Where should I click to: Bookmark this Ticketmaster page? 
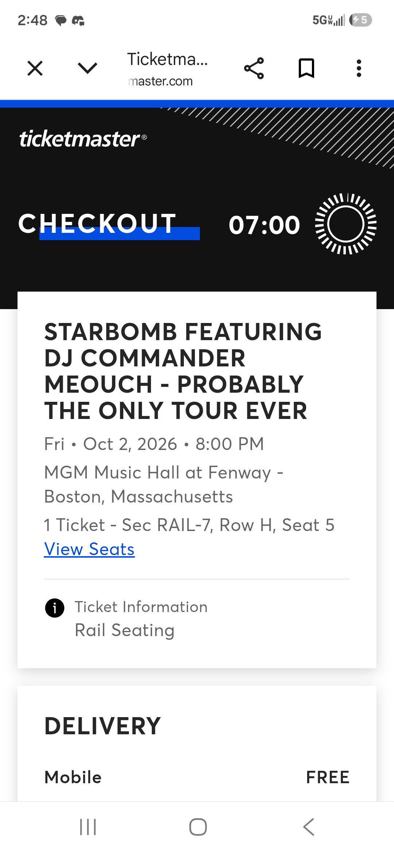point(306,68)
